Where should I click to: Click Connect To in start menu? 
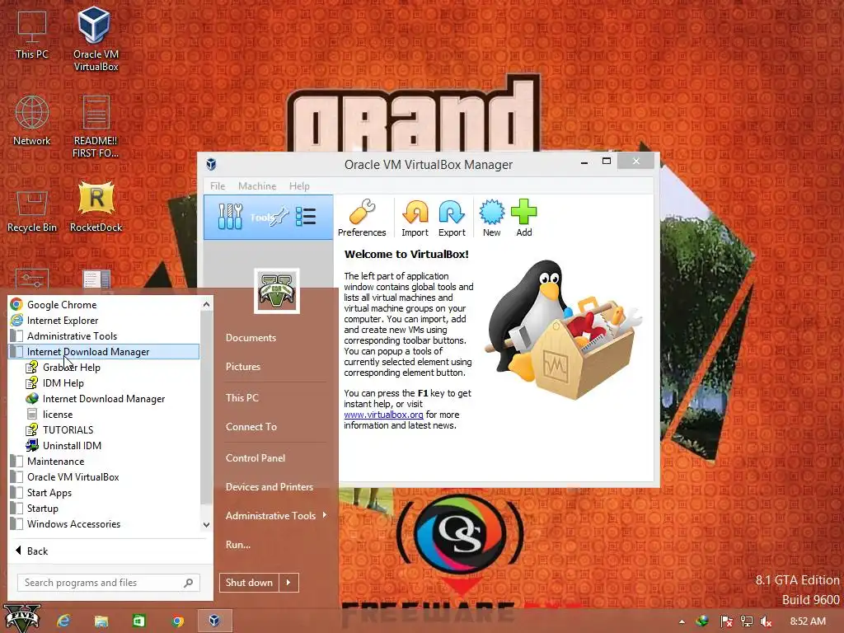[x=251, y=427]
